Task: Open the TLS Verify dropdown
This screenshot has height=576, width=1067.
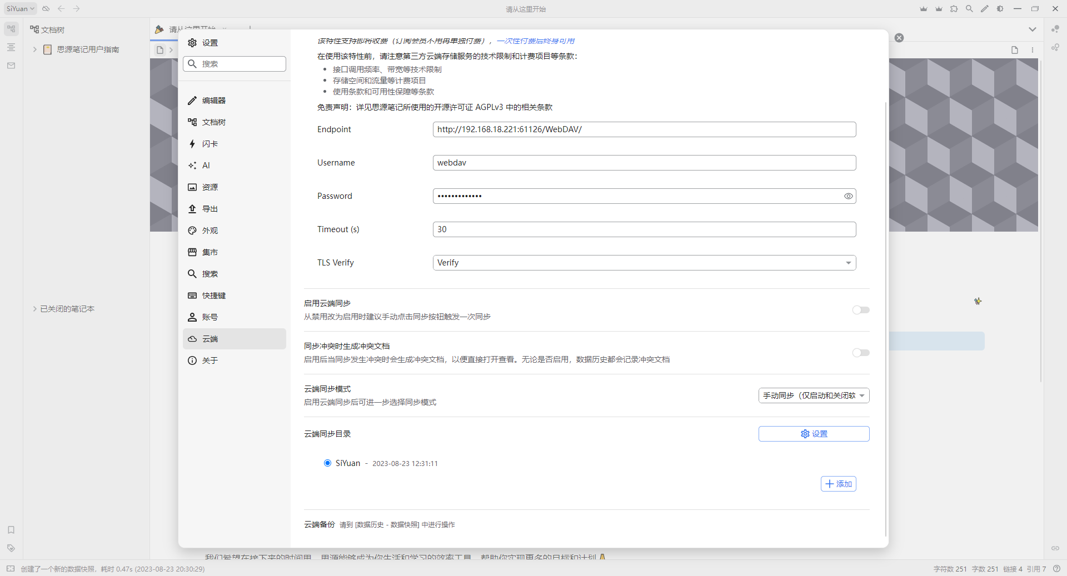Action: [x=644, y=262]
